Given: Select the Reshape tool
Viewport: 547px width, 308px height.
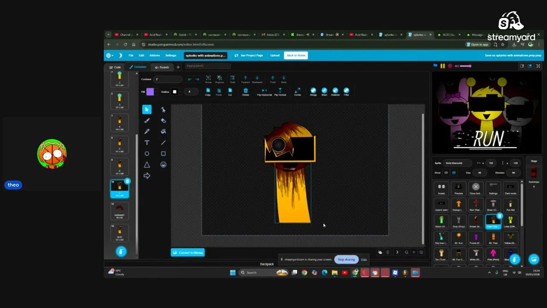Looking at the screenshot, I should pyautogui.click(x=163, y=110).
